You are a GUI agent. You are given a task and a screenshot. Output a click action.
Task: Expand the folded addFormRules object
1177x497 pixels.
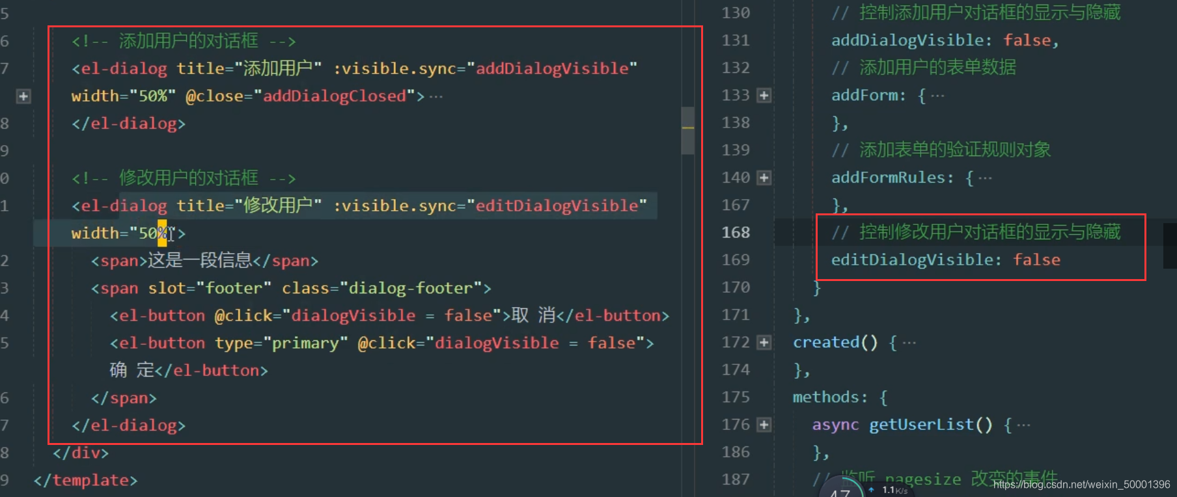click(x=764, y=178)
